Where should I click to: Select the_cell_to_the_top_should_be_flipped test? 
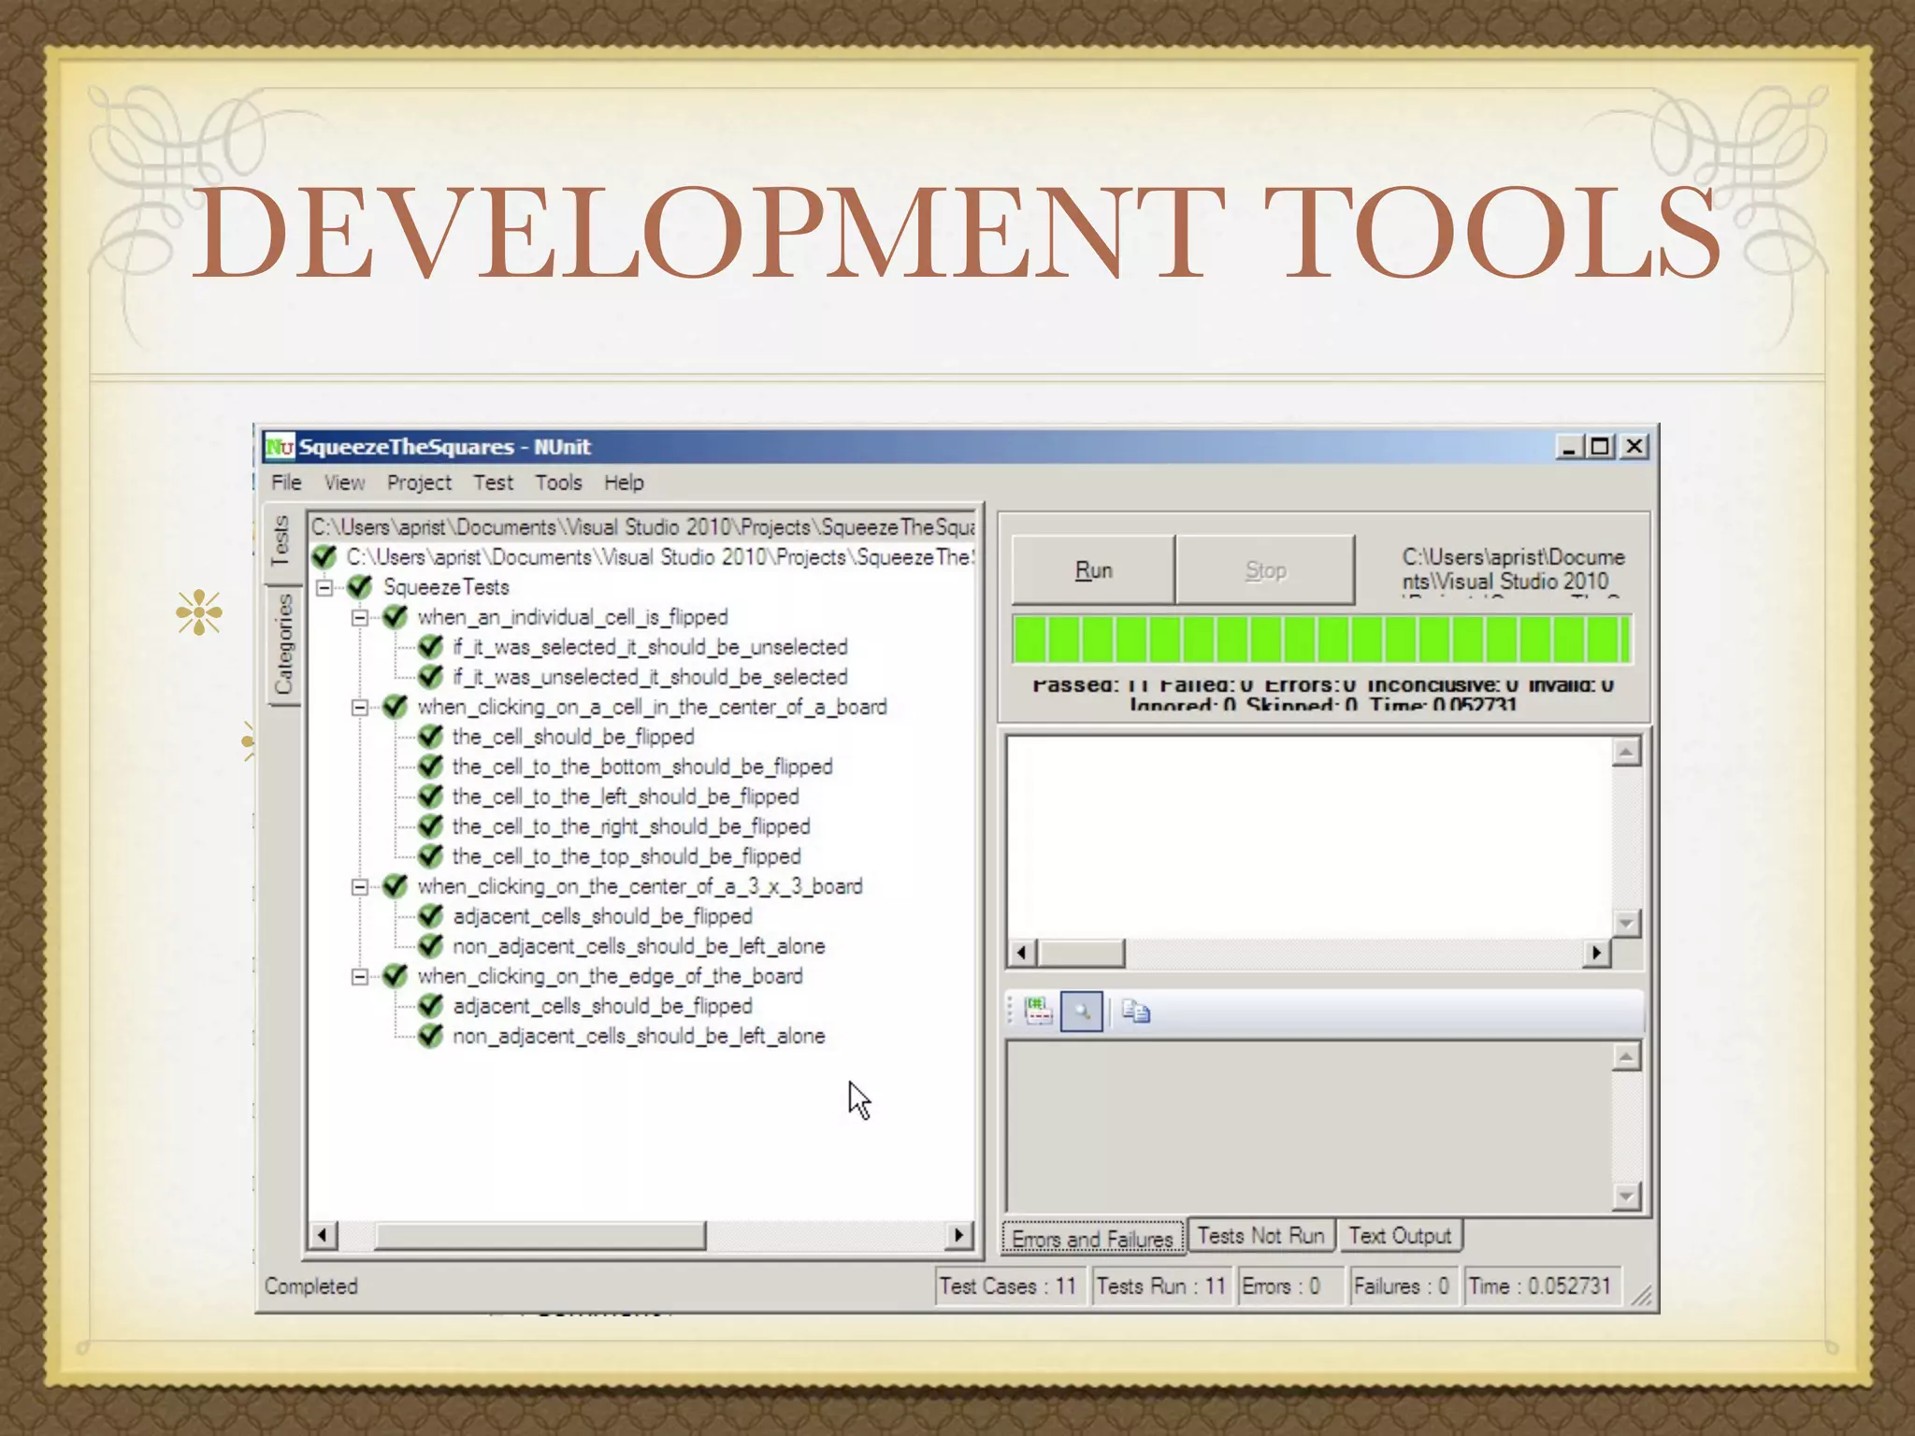pos(626,856)
